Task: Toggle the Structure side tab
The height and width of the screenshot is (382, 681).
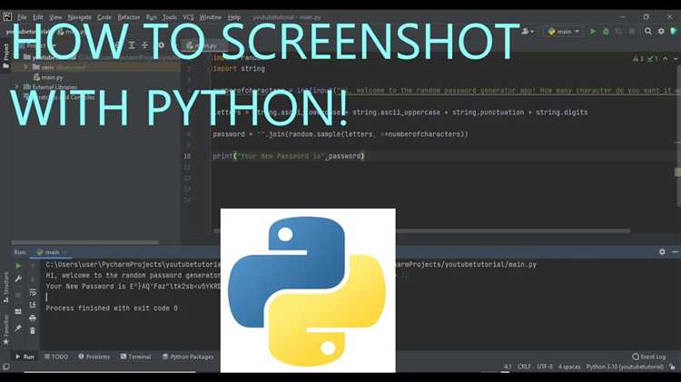Action: pyautogui.click(x=5, y=287)
